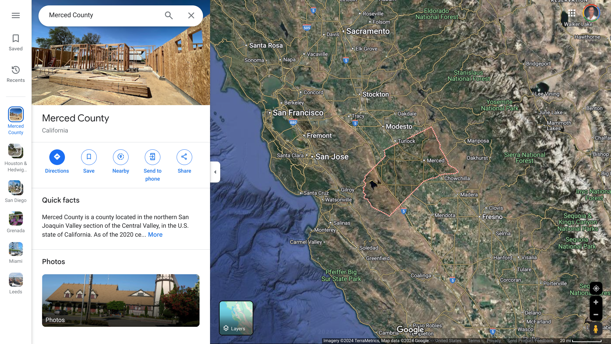Zoom out of the map
611x344 pixels.
coord(596,314)
